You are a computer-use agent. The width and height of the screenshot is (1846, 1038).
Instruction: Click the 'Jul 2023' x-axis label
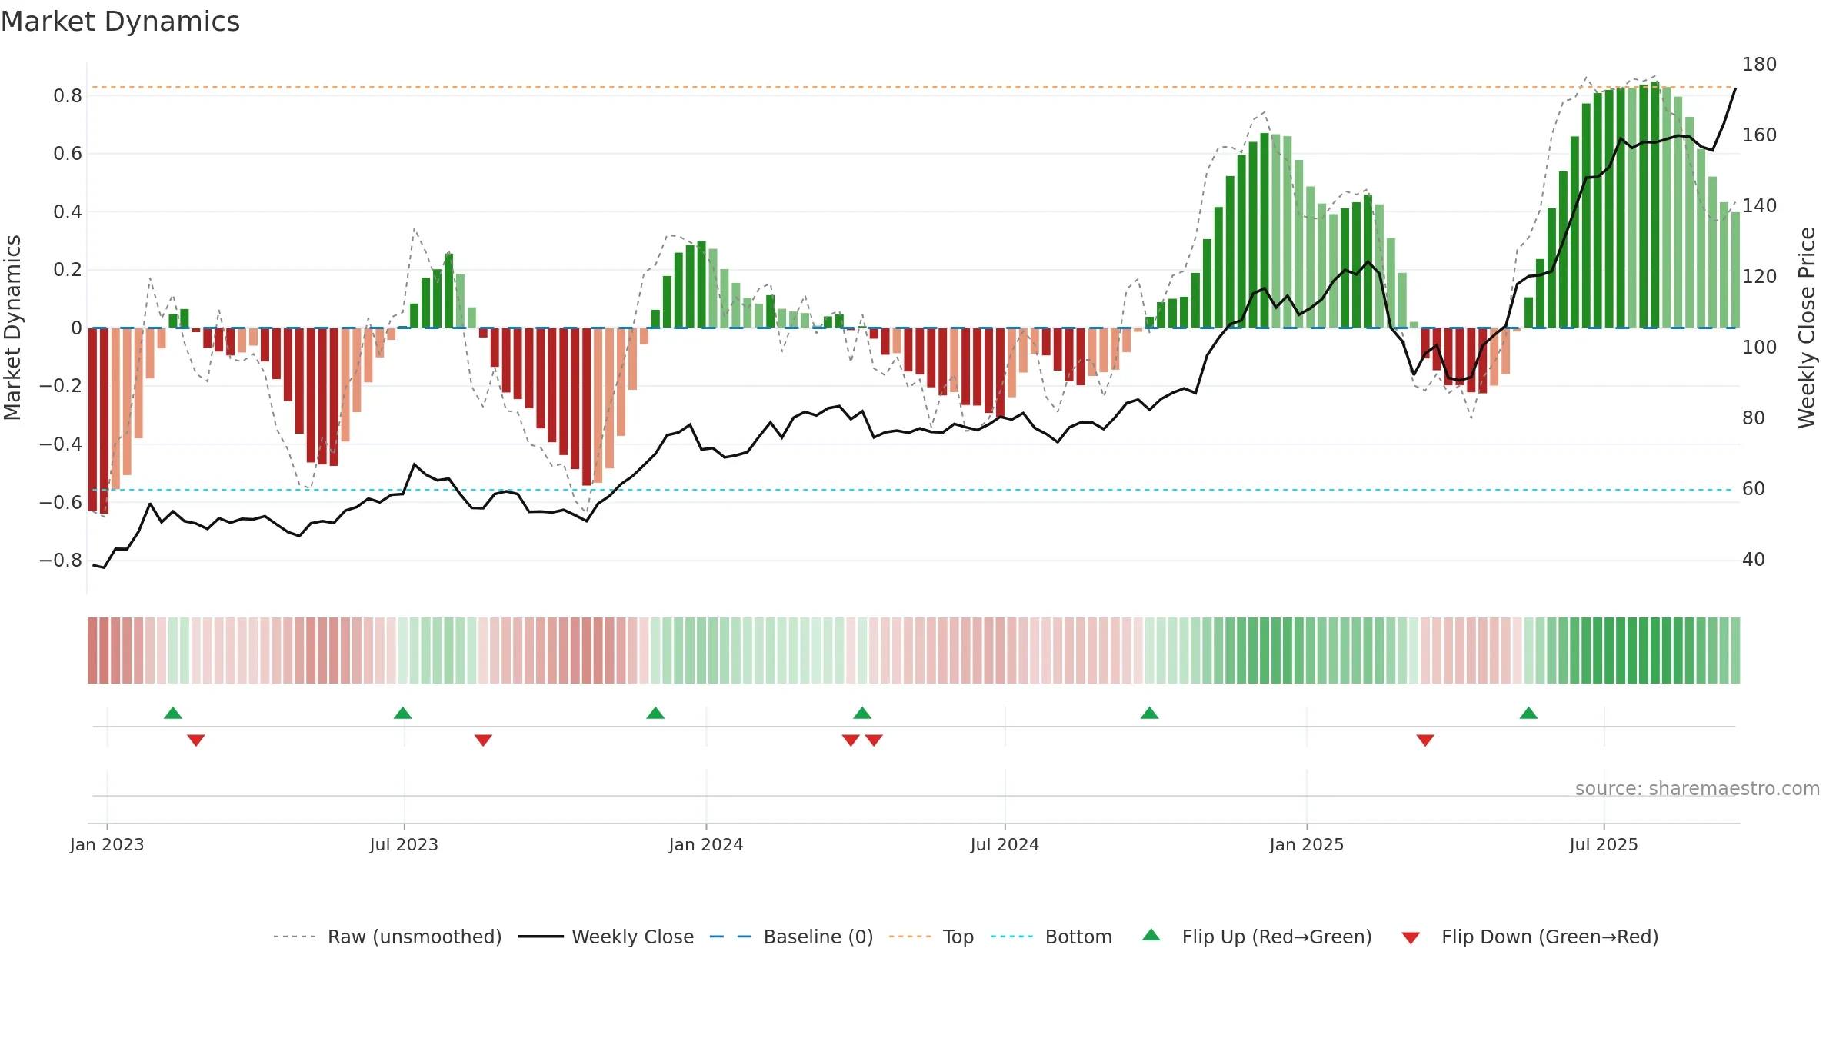click(404, 844)
